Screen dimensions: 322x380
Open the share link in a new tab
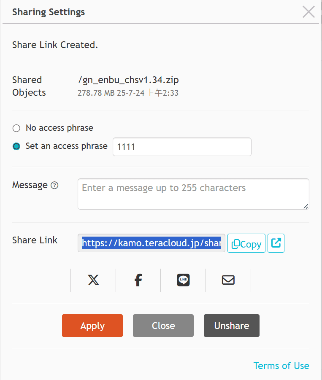pos(276,243)
